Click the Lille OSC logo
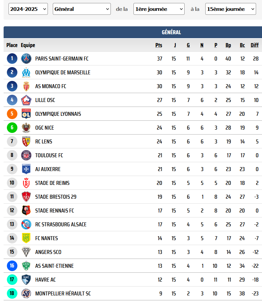The width and height of the screenshot is (262, 301). click(x=26, y=100)
